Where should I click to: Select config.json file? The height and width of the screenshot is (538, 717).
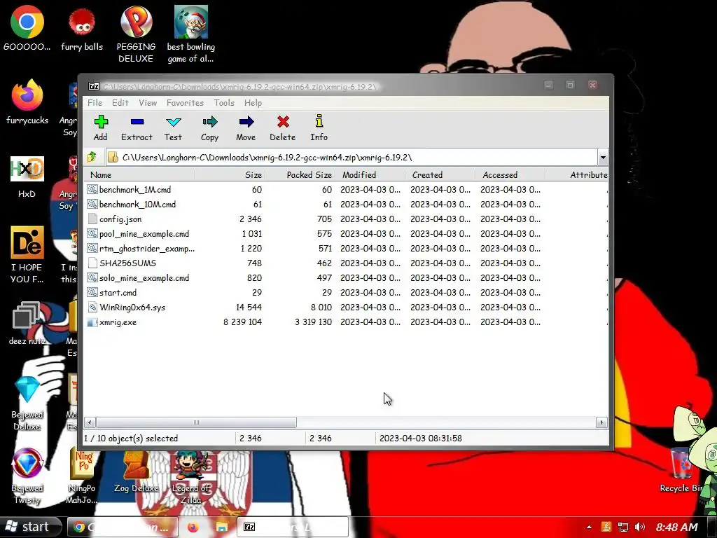coord(115,219)
